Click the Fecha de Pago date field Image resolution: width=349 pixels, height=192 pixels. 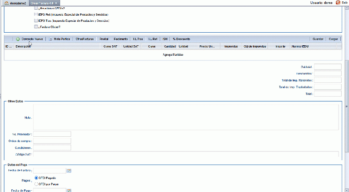50,190
